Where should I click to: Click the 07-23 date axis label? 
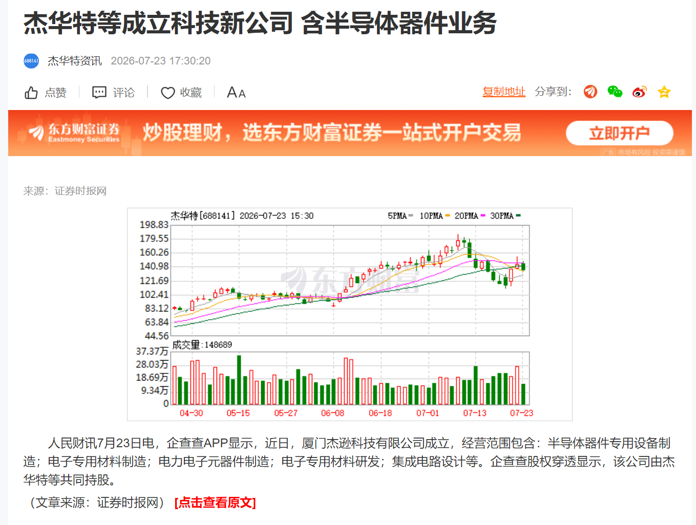(x=521, y=413)
